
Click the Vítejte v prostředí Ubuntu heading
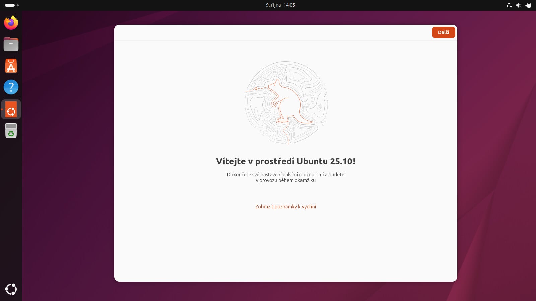(x=286, y=161)
